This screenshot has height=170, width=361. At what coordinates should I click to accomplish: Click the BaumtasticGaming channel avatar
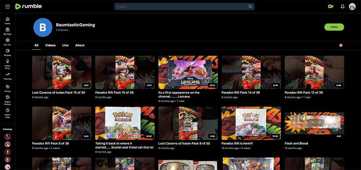[43, 27]
